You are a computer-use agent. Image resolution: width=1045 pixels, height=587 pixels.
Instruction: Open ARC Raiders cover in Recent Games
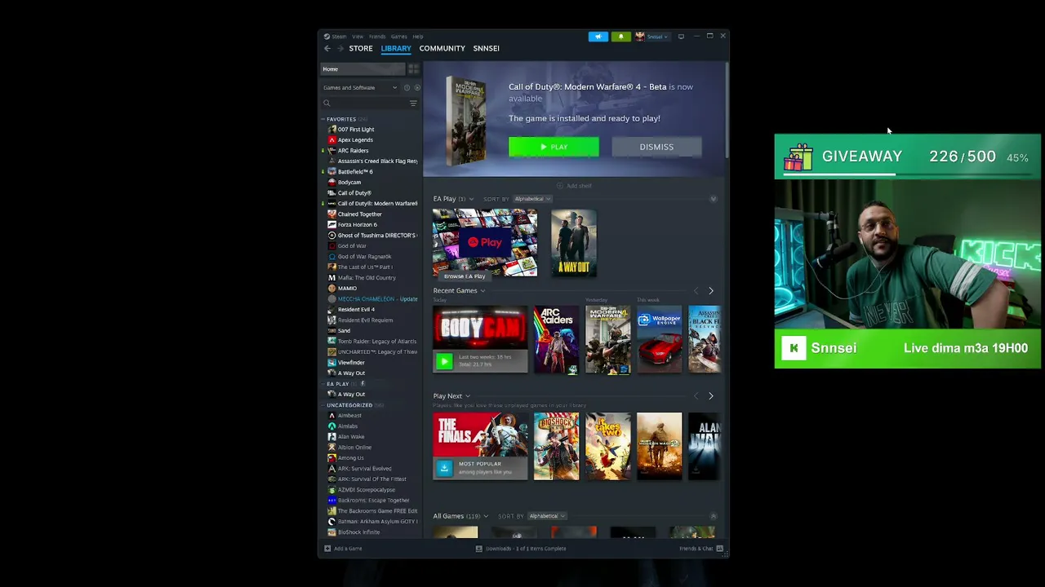(x=556, y=340)
